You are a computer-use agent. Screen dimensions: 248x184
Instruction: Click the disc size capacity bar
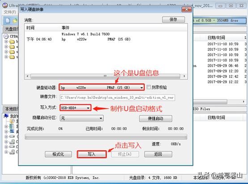click(x=219, y=21)
